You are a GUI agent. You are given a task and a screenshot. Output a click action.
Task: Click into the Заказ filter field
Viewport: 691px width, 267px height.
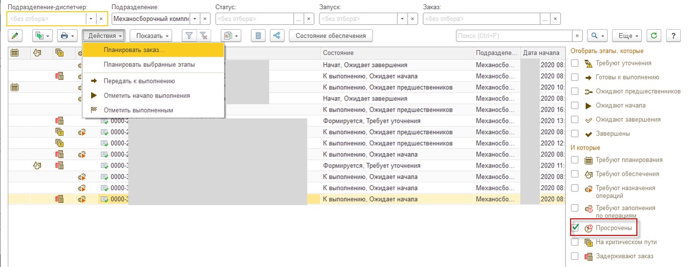pyautogui.click(x=482, y=19)
